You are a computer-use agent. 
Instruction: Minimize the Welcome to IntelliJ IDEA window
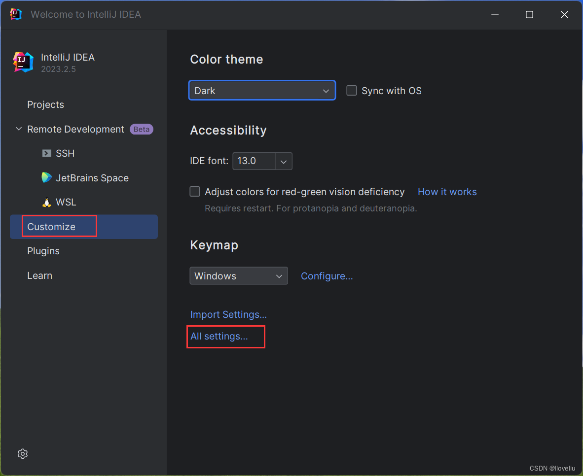[x=495, y=14]
